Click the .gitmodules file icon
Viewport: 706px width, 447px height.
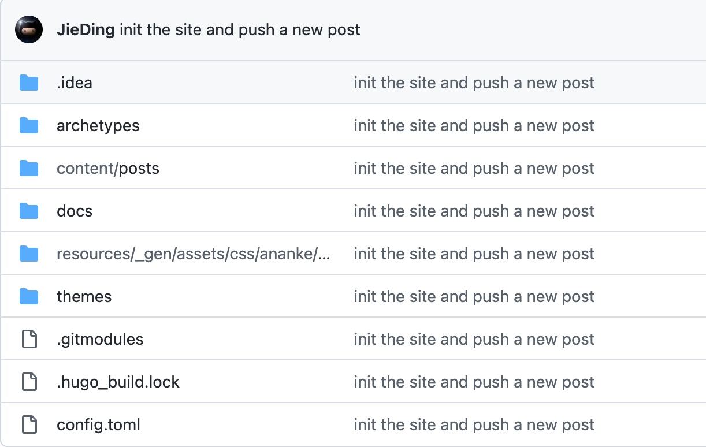(x=29, y=340)
